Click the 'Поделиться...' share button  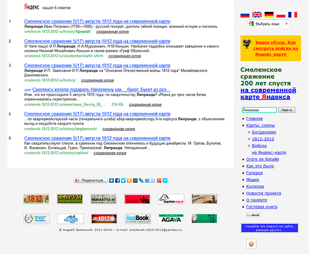[x=90, y=180]
